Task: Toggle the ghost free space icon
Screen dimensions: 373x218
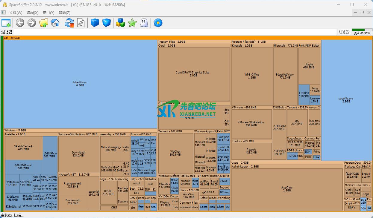Action: (x=144, y=23)
